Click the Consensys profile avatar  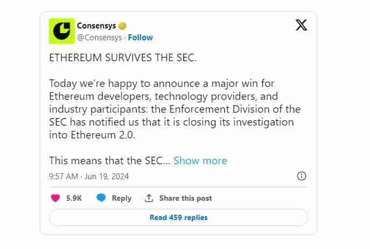point(62,31)
